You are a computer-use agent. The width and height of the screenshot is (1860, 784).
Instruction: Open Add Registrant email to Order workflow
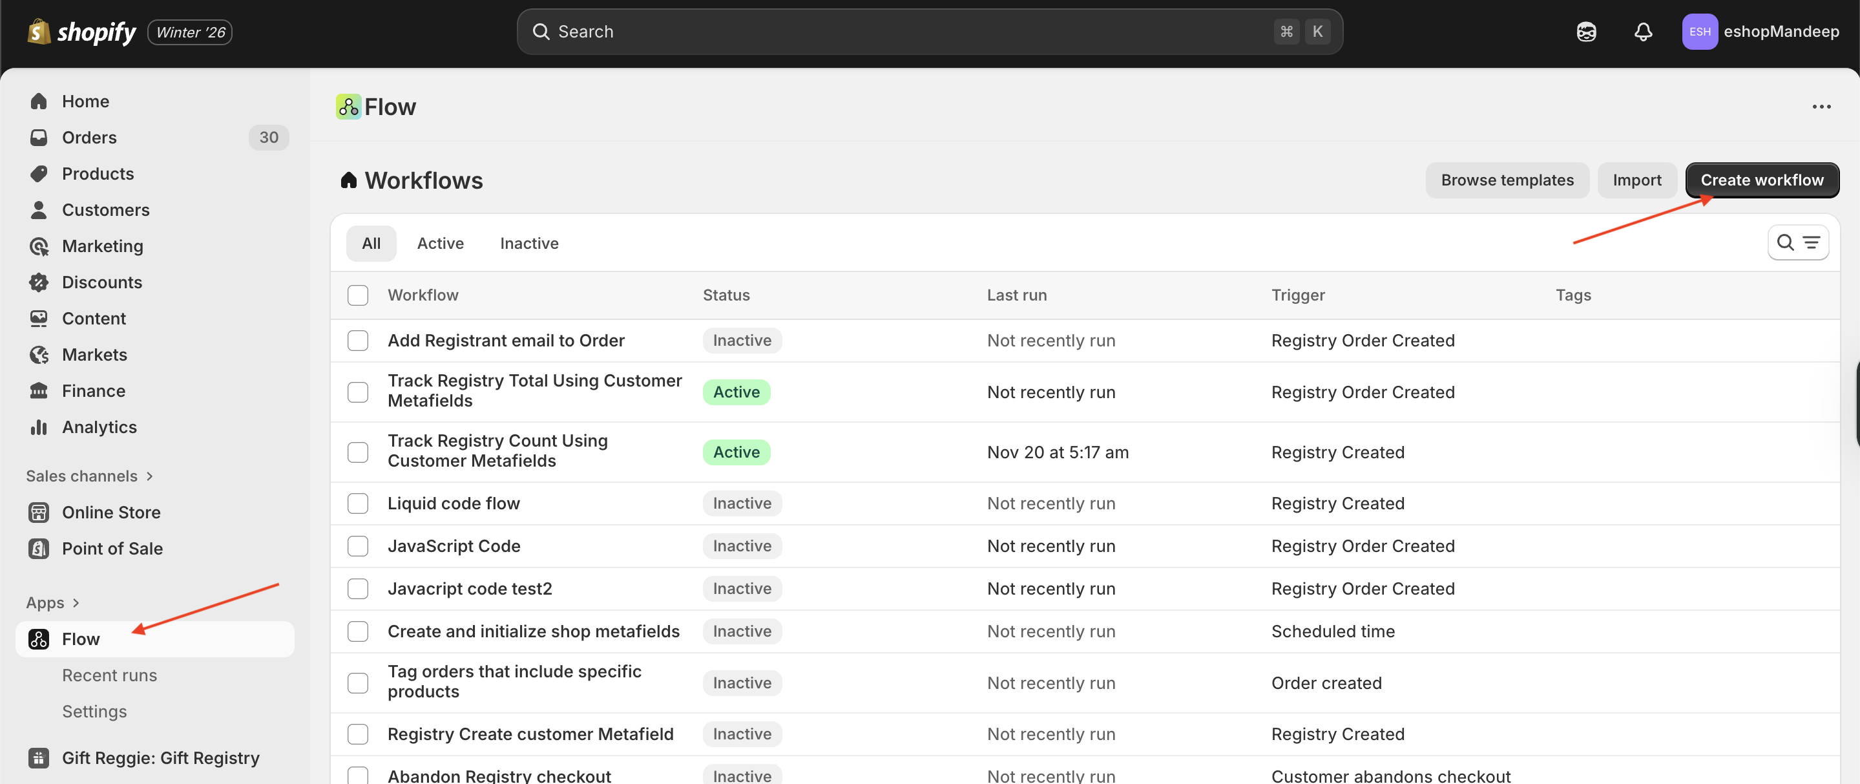point(506,341)
